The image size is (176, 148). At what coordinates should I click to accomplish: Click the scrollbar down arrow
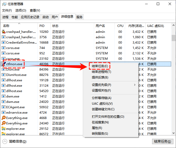pos(173,133)
